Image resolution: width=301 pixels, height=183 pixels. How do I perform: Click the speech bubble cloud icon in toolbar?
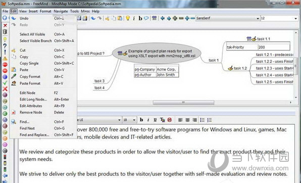point(146,18)
